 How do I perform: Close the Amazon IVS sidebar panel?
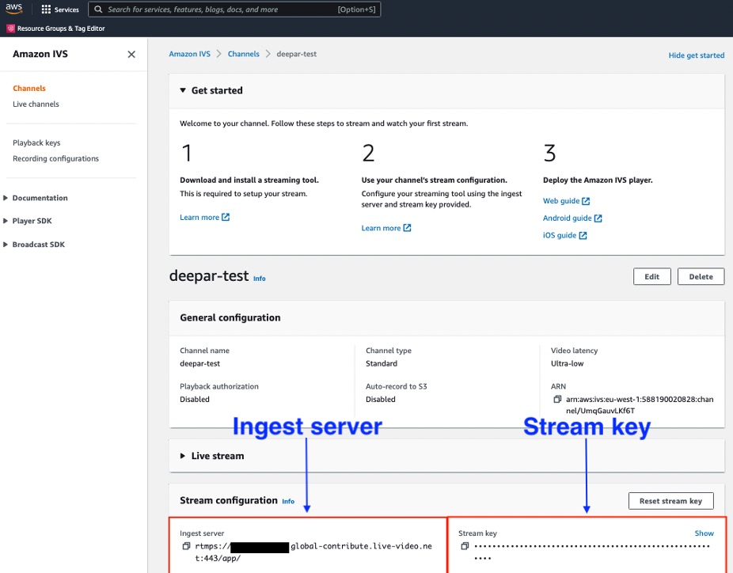(x=131, y=55)
